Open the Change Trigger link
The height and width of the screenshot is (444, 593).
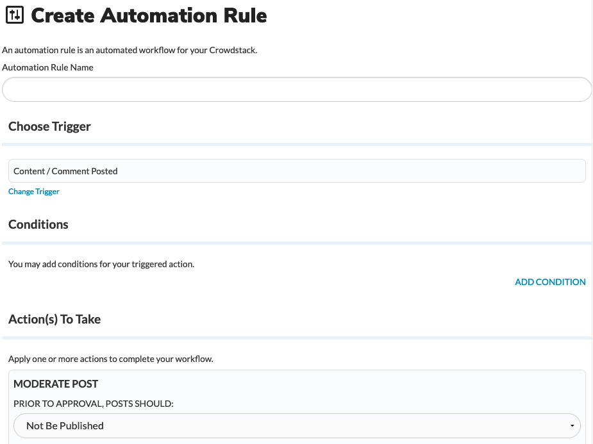(x=34, y=192)
